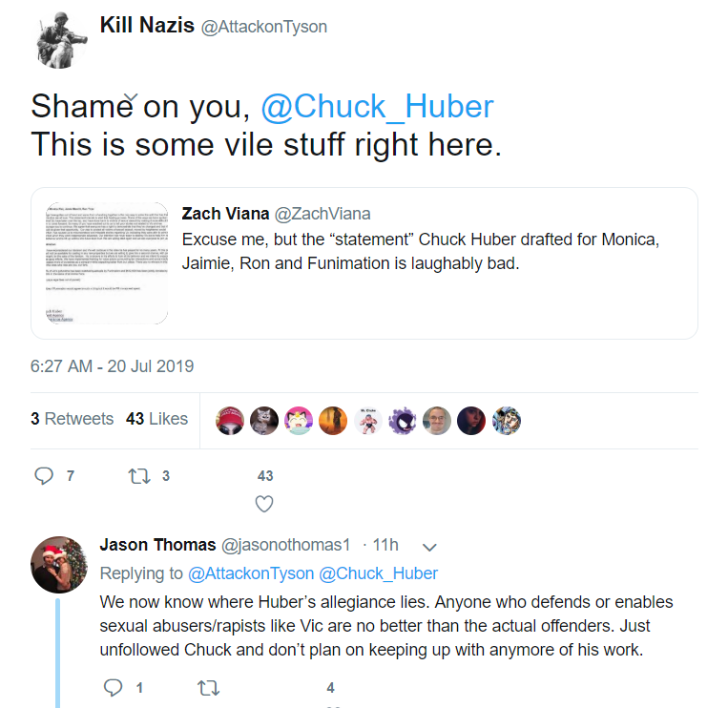Like the main tweet with heart icon
Screen dimensions: 707x708
(264, 504)
